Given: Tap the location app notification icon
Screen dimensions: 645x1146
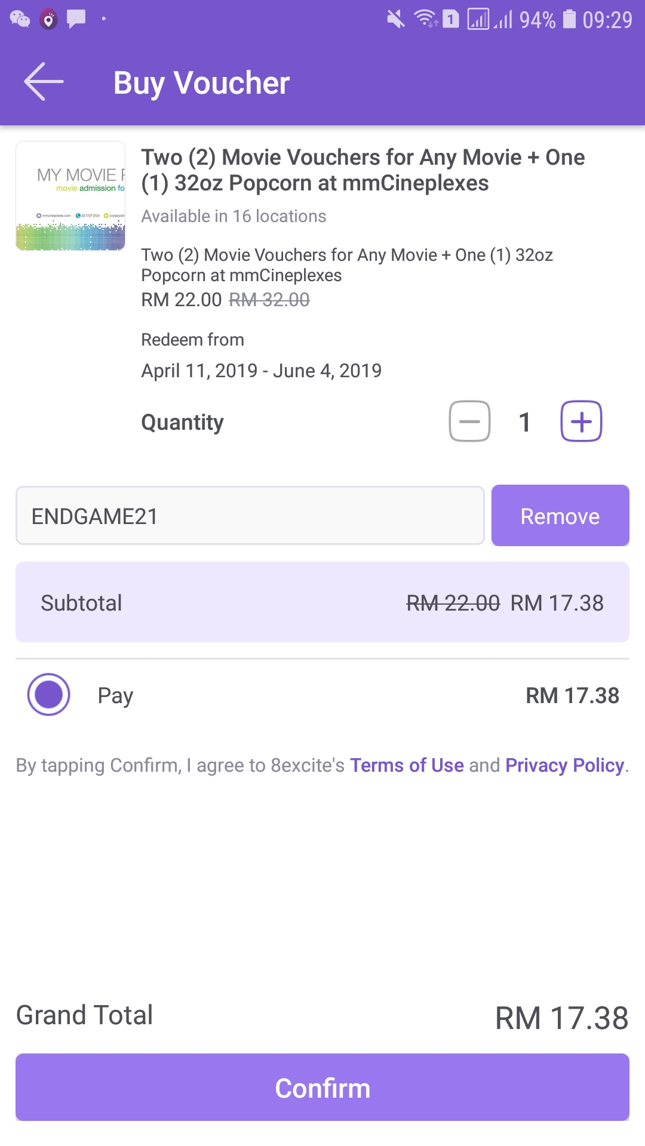Looking at the screenshot, I should tap(48, 19).
